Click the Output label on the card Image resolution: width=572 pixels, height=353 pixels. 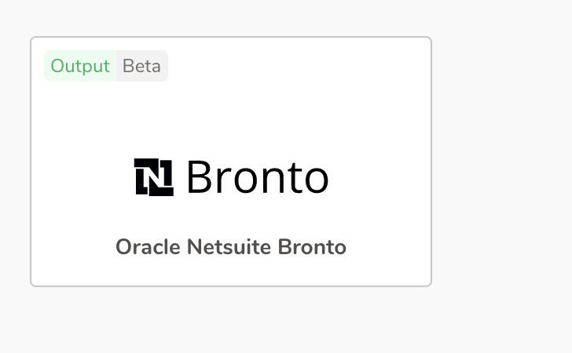pos(80,66)
